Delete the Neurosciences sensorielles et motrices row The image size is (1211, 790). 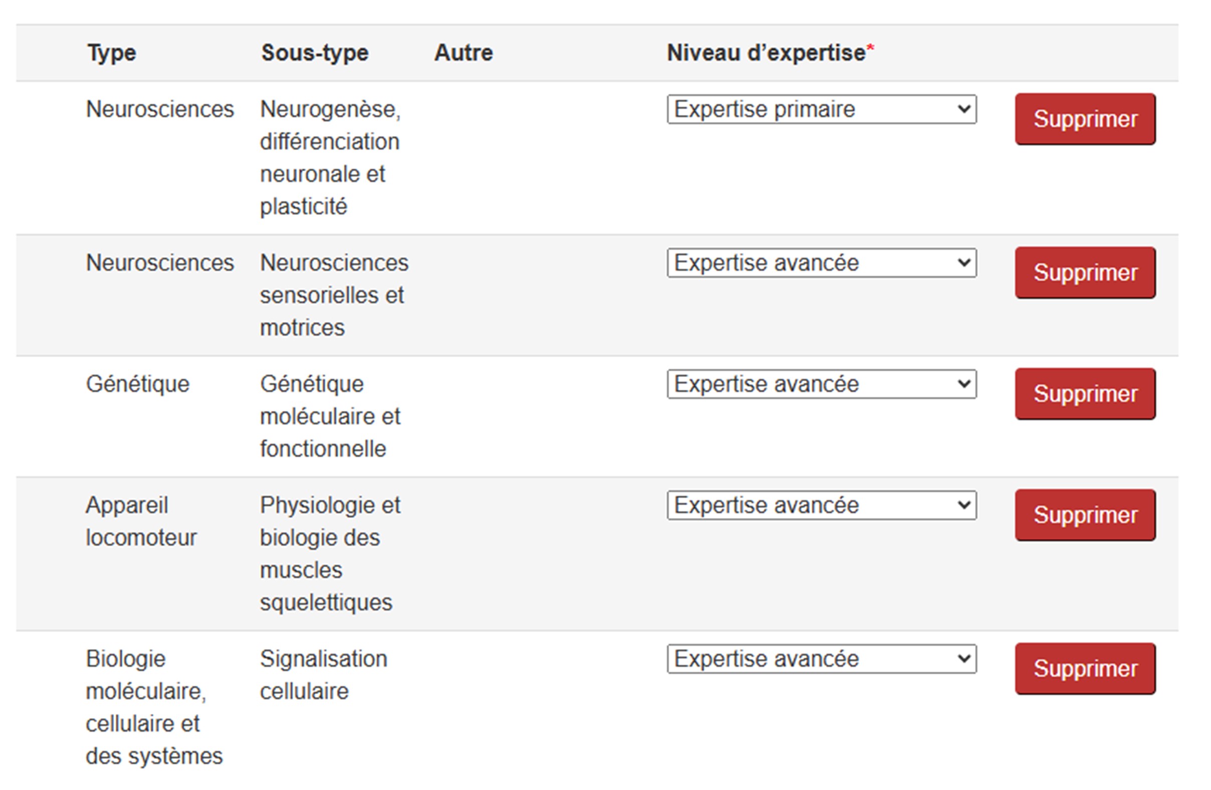[1085, 273]
